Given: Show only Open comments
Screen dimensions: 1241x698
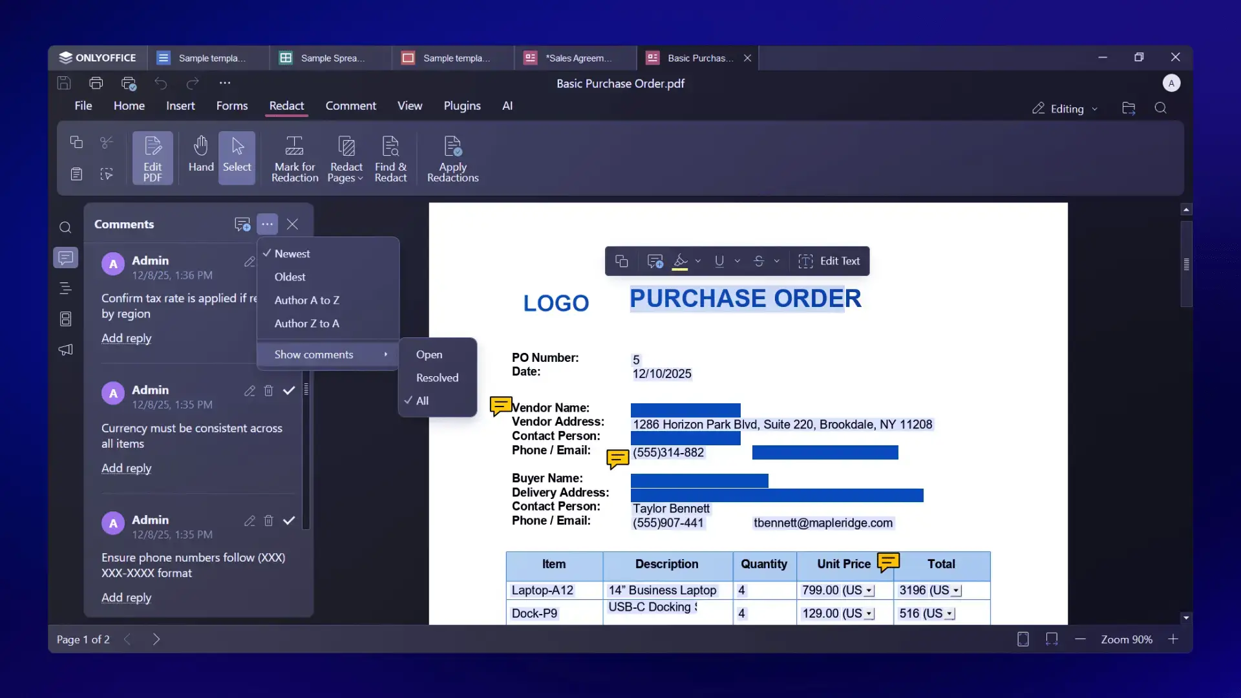Looking at the screenshot, I should (438, 355).
